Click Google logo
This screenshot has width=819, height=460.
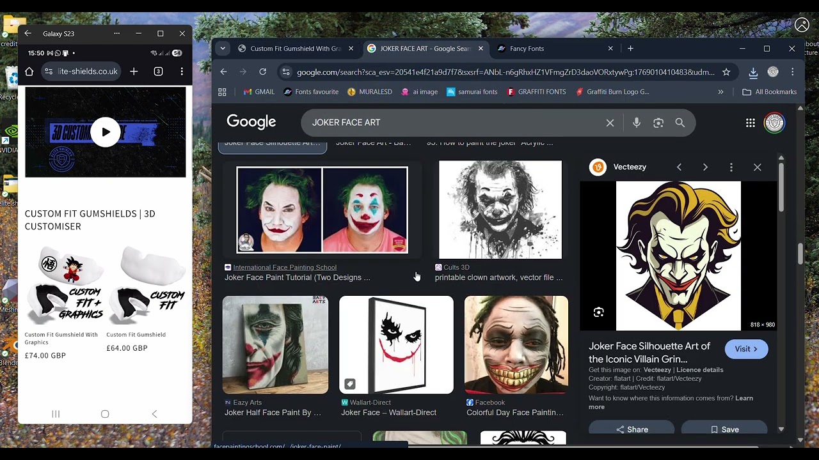click(251, 121)
